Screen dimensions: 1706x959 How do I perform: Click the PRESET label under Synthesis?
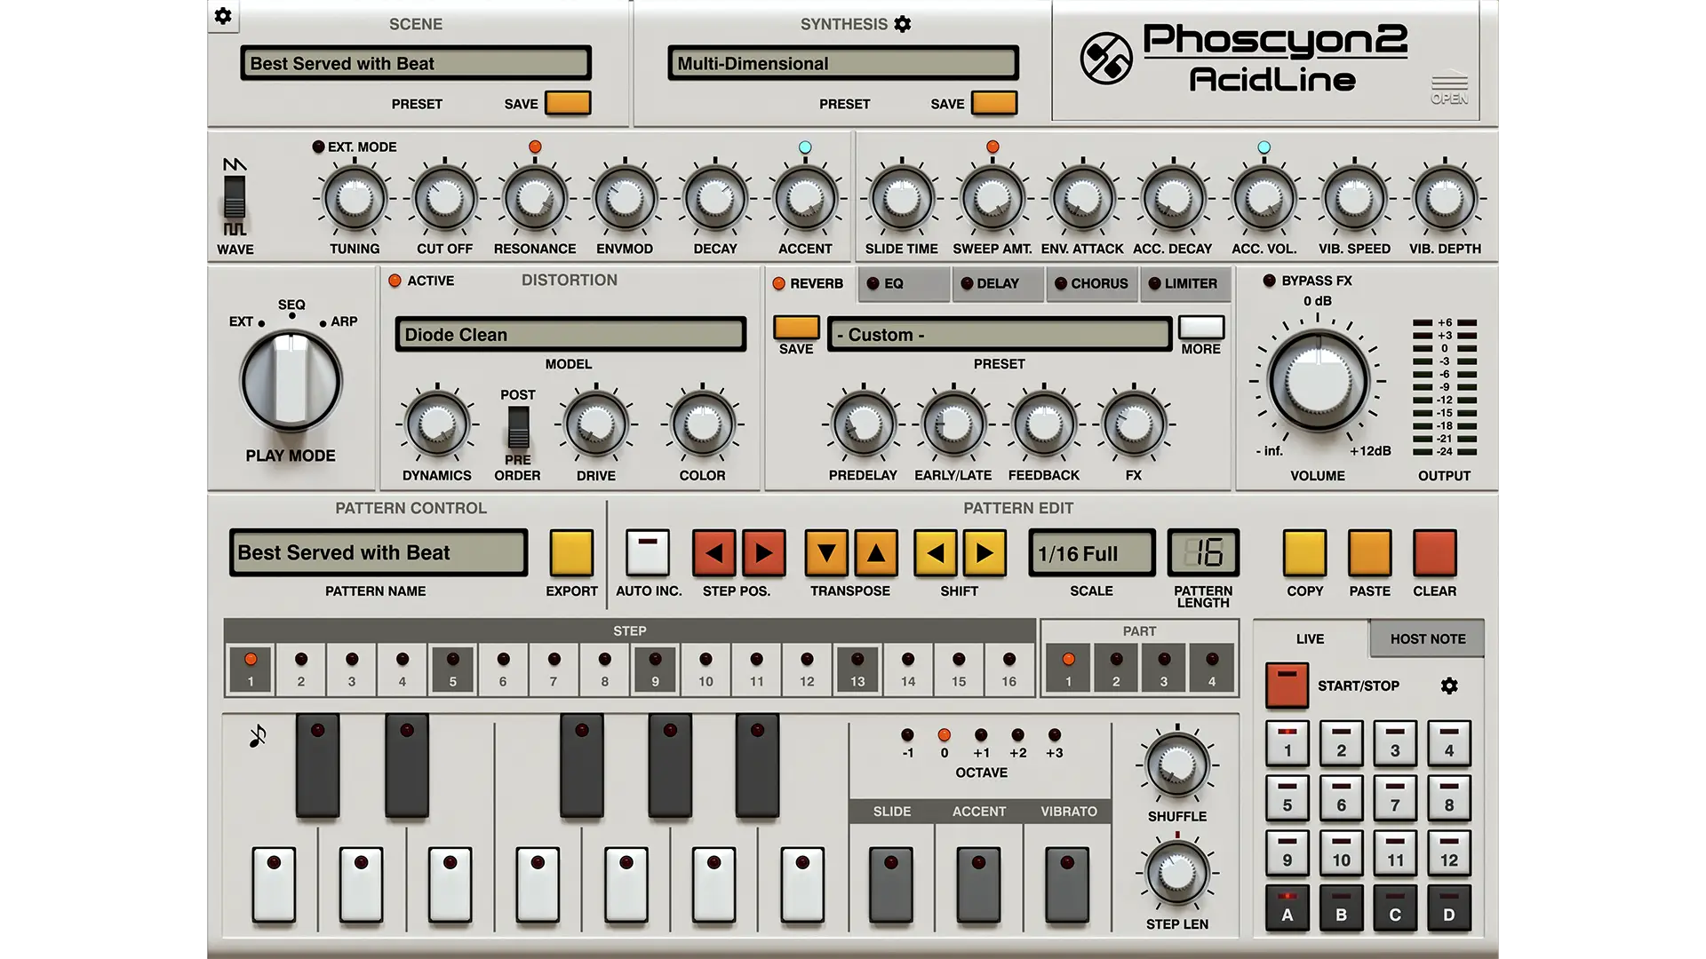pos(844,104)
